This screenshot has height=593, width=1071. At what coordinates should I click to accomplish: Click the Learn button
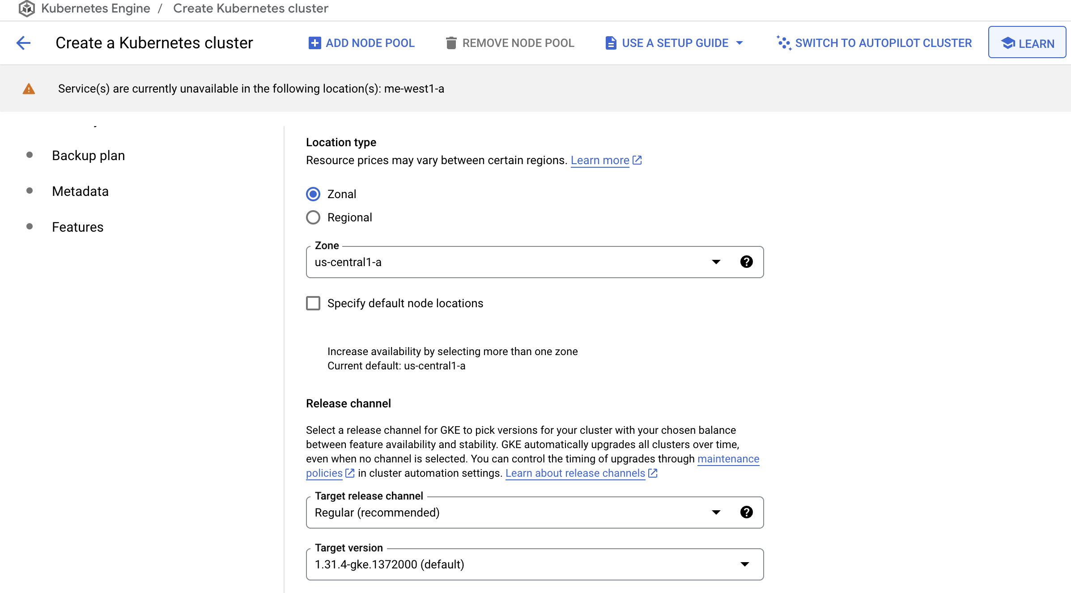[1027, 43]
